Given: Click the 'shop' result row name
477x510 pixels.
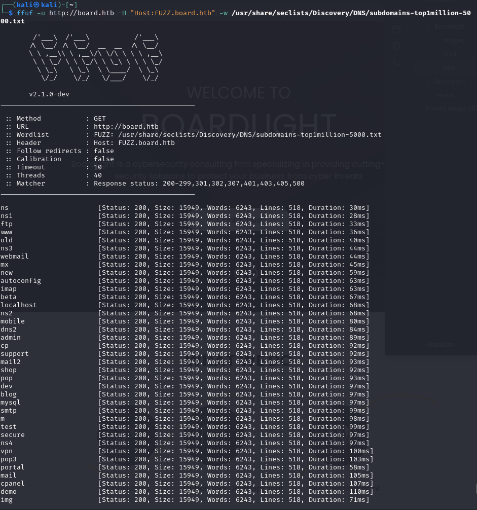Looking at the screenshot, I should [x=9, y=370].
